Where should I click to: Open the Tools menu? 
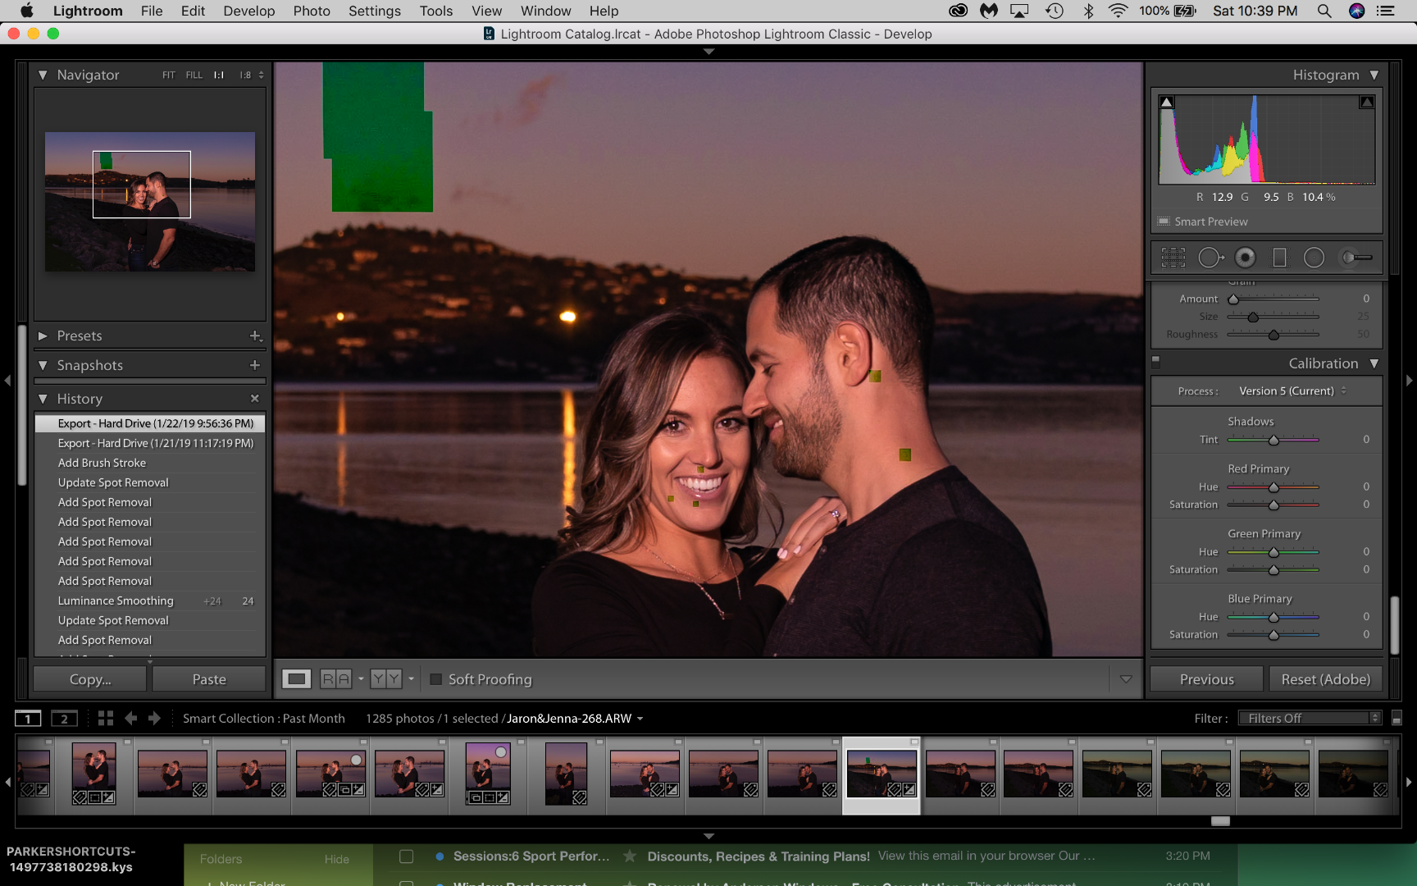436,11
